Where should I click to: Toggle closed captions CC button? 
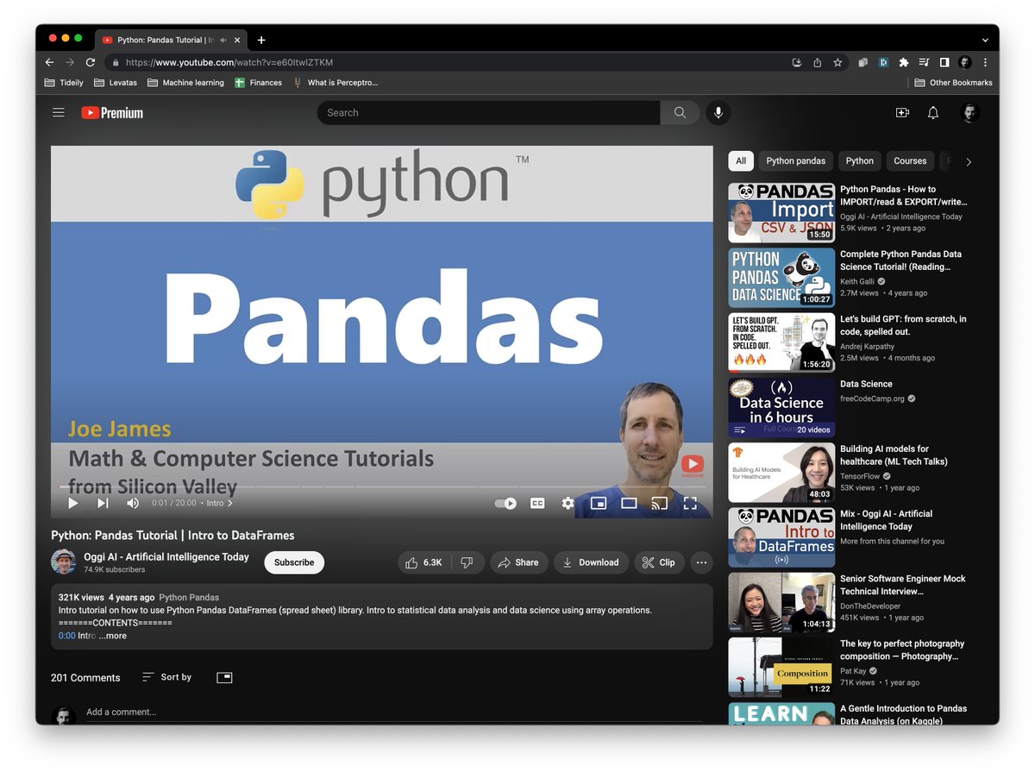tap(537, 503)
